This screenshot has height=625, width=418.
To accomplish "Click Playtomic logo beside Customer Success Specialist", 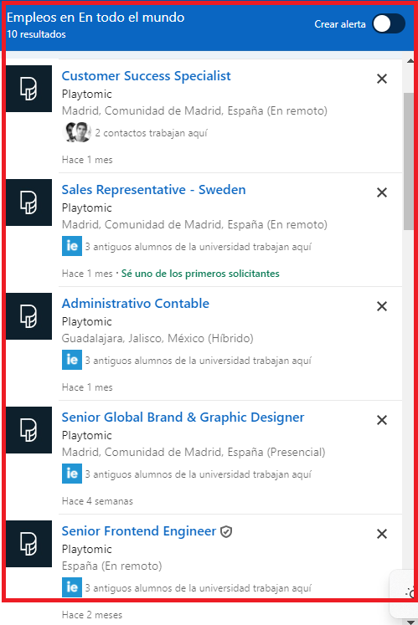I will (28, 89).
